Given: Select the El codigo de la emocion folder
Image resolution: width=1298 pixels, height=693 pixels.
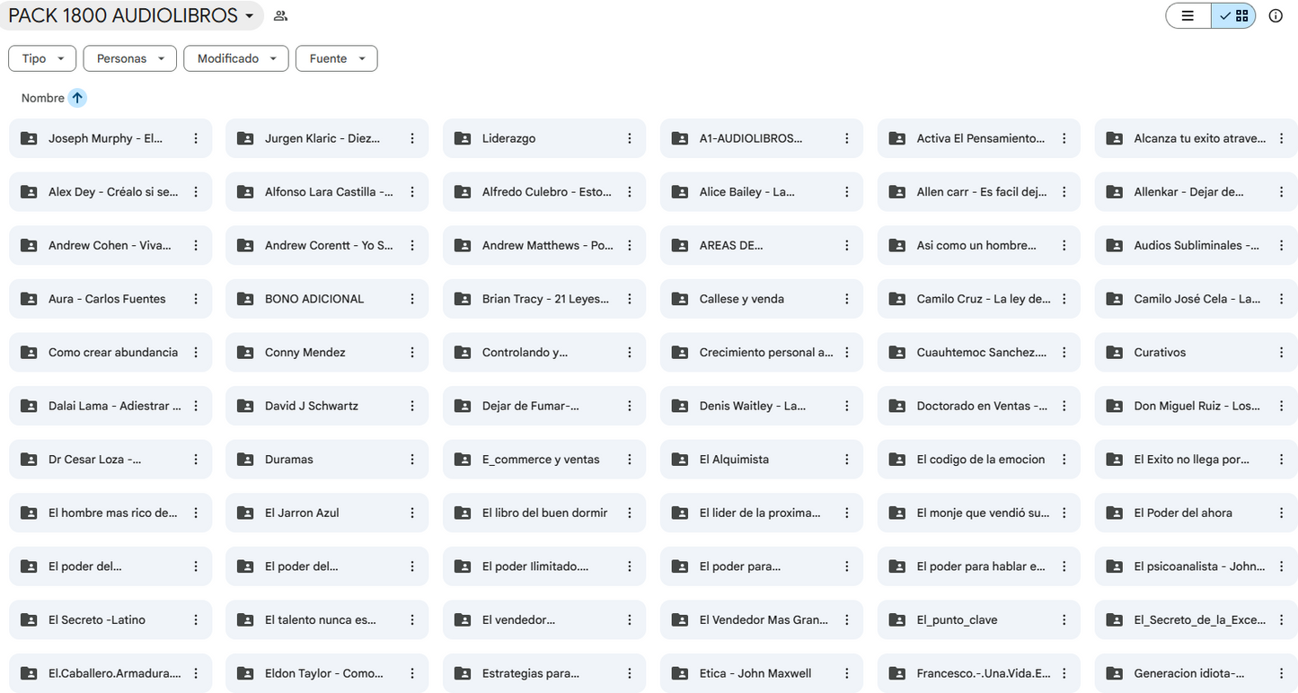Looking at the screenshot, I should pos(979,459).
